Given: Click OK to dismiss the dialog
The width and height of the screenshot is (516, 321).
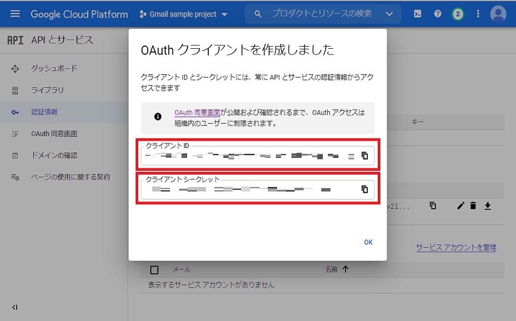Looking at the screenshot, I should click(x=368, y=242).
